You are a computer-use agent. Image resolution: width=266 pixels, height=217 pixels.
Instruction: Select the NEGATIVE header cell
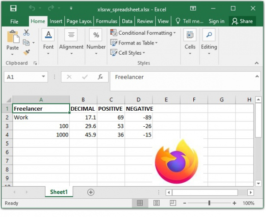click(x=138, y=108)
